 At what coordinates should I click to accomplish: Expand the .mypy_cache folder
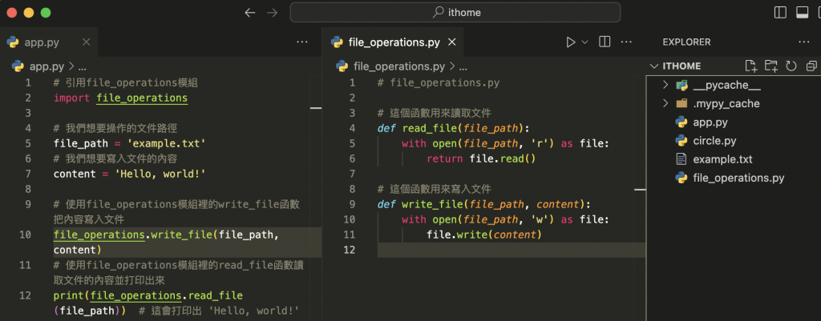665,103
